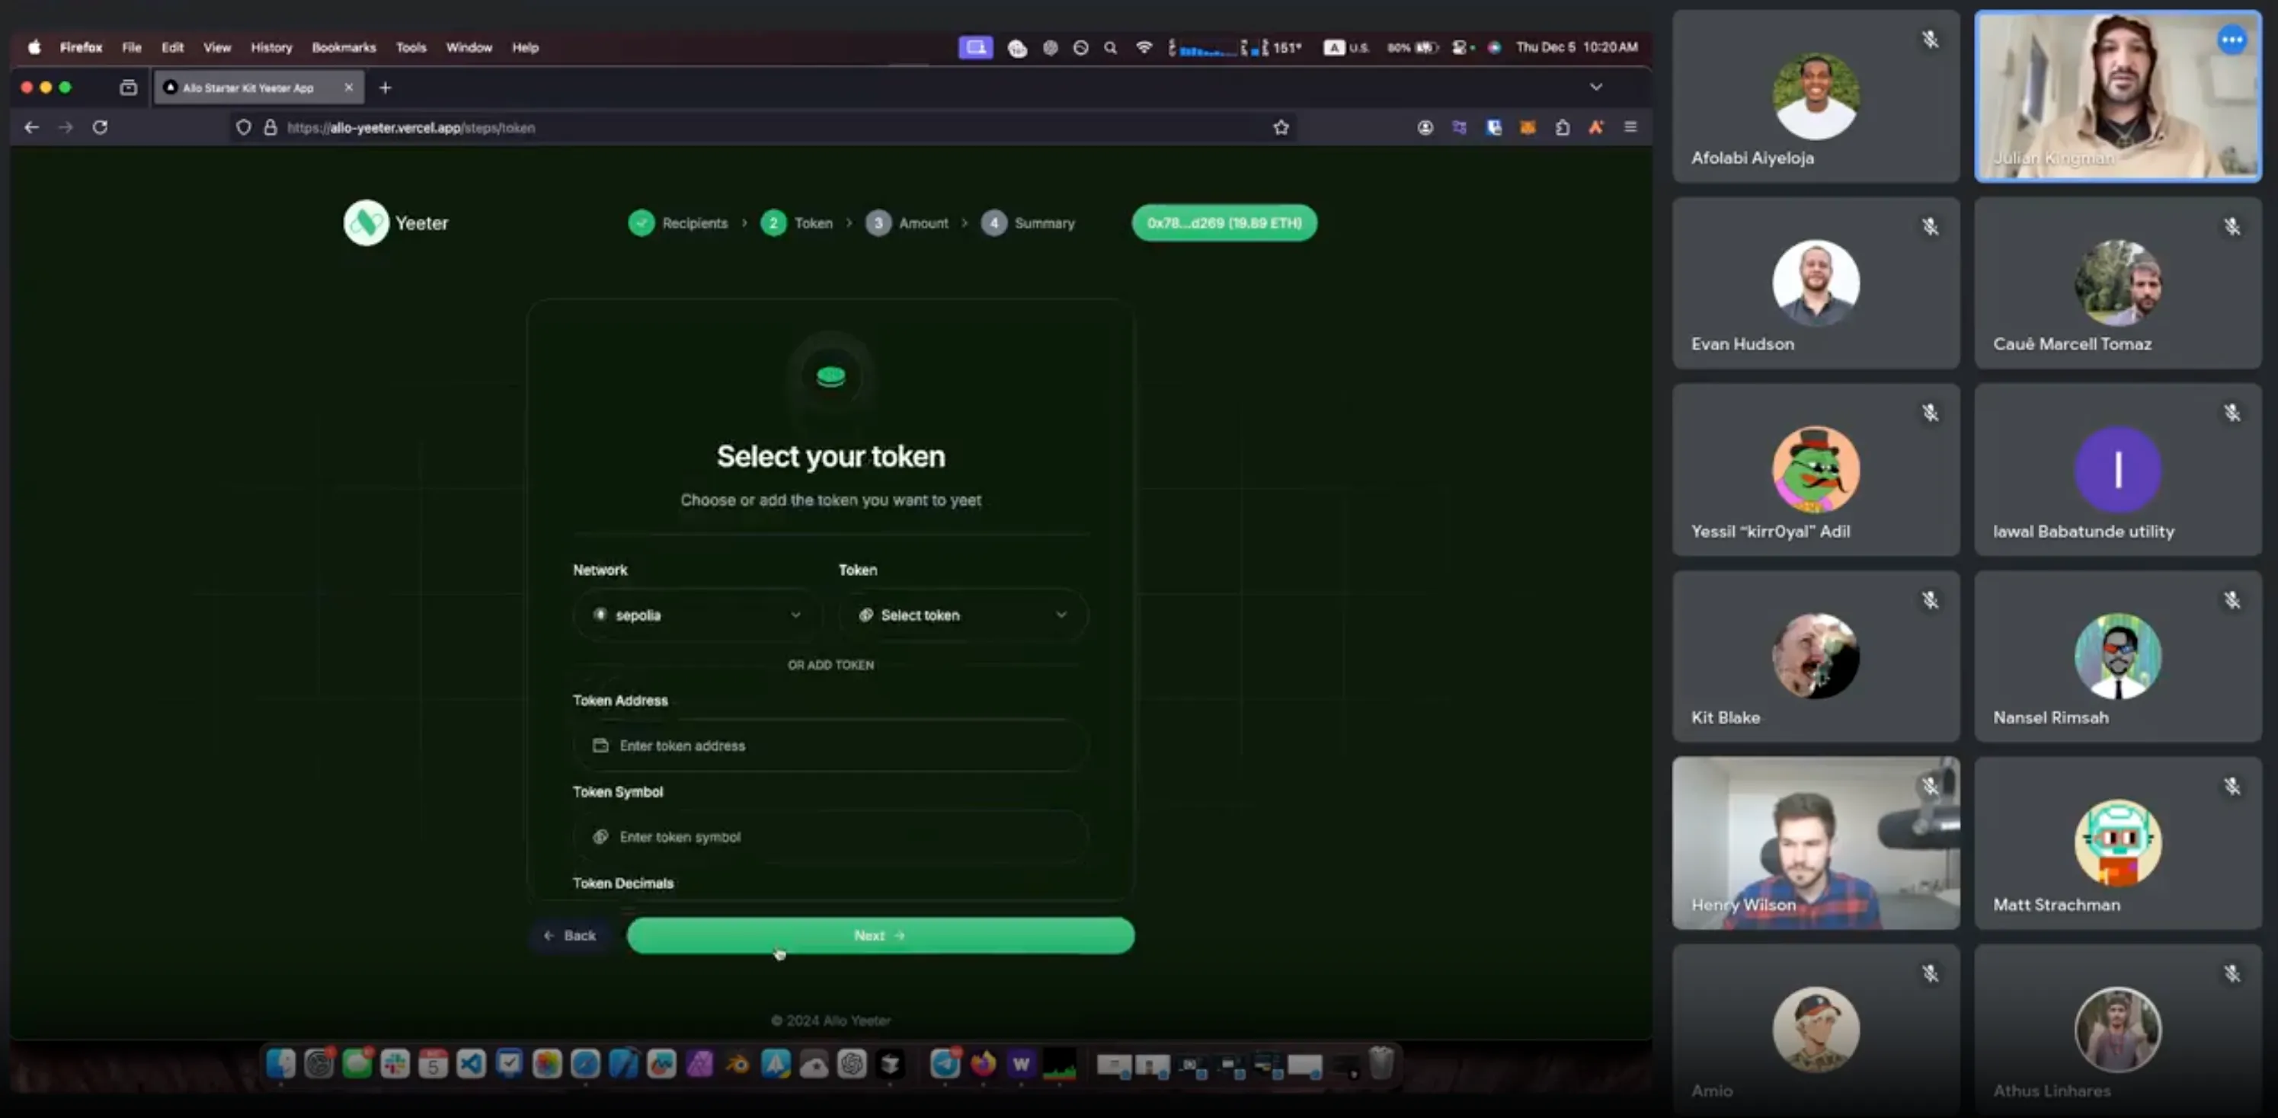The width and height of the screenshot is (2278, 1118).
Task: Click the Yeeter logo icon
Action: pos(366,222)
